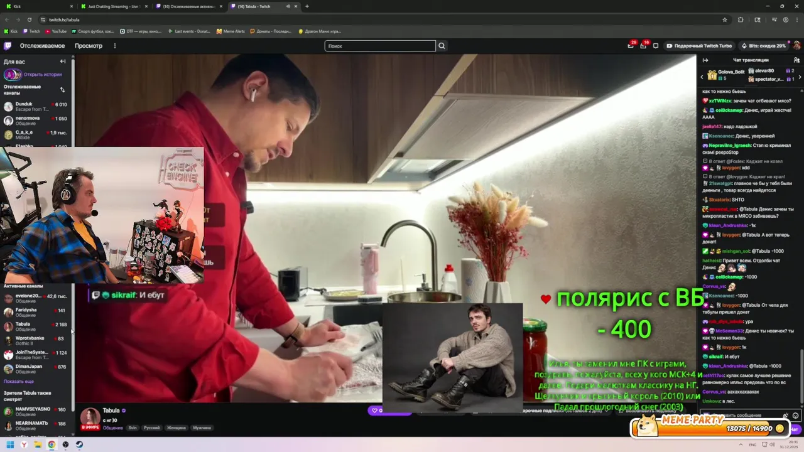The image size is (804, 452).
Task: Open Steam from the taskbar
Action: coord(79,444)
